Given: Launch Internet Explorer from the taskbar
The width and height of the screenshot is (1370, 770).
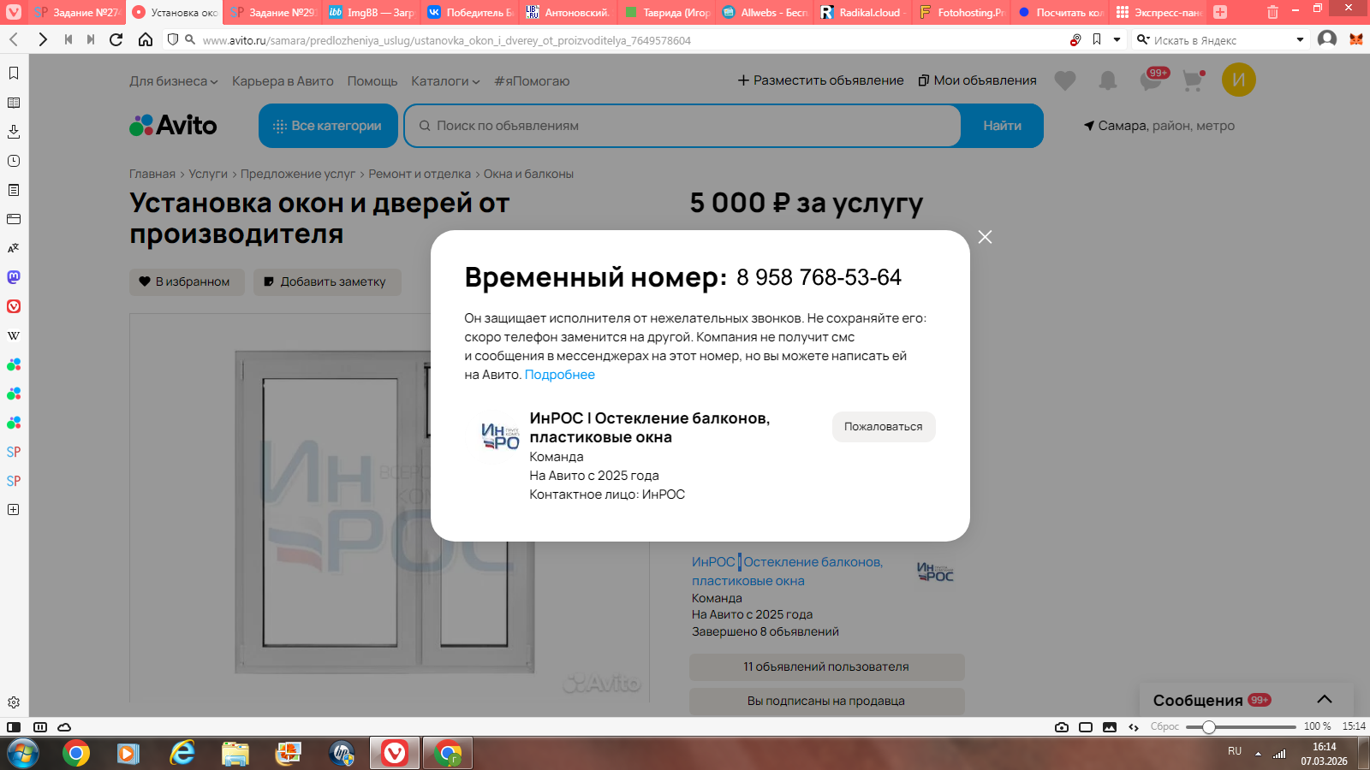Looking at the screenshot, I should tap(182, 754).
